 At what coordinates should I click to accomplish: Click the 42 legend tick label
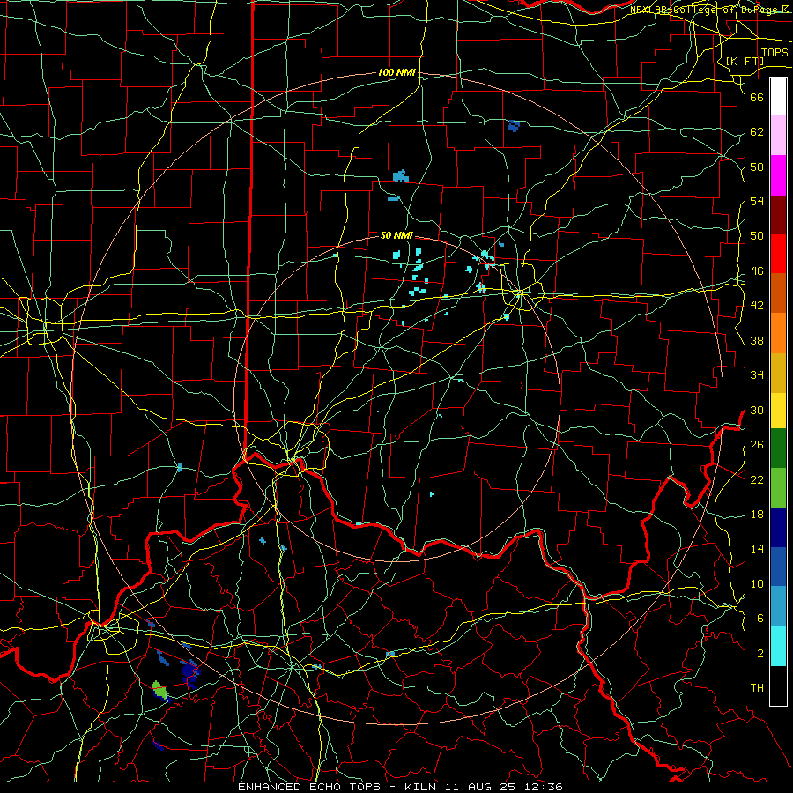757,306
